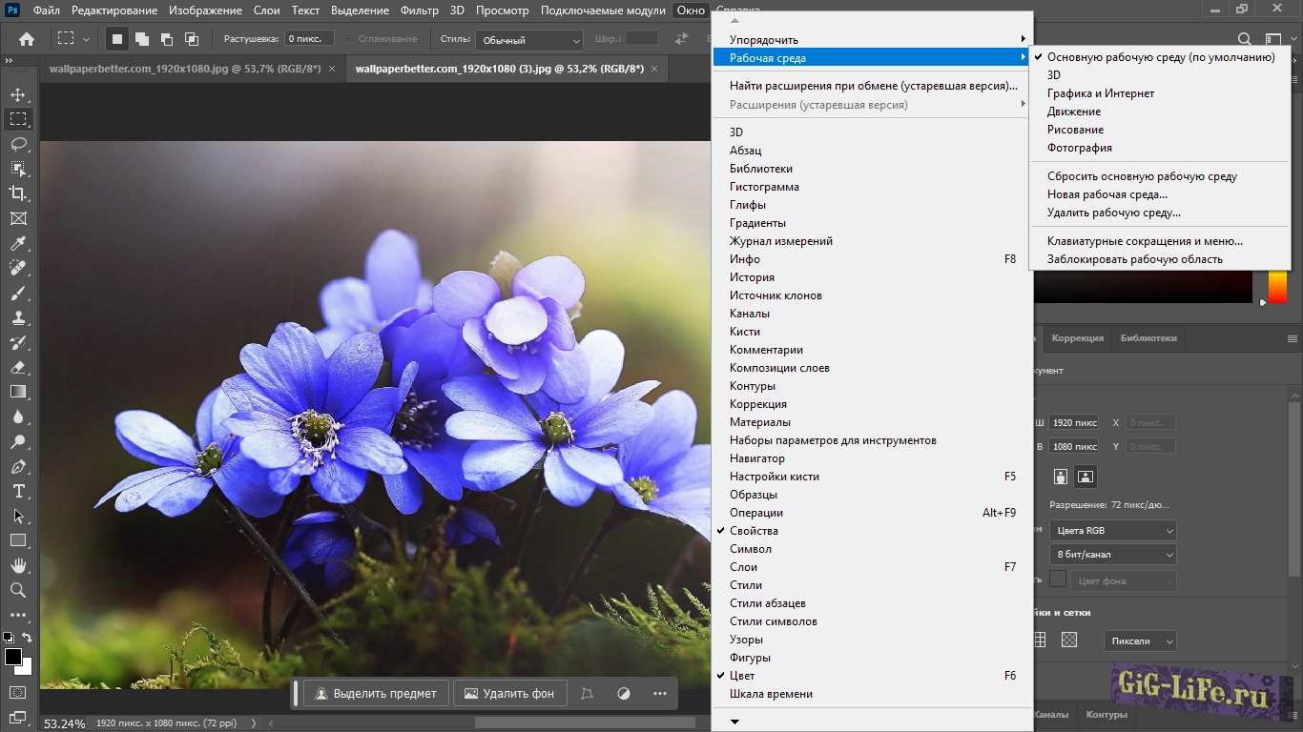Screen dimensions: 1303x732
Task: Select the Crop tool
Action: (x=18, y=193)
